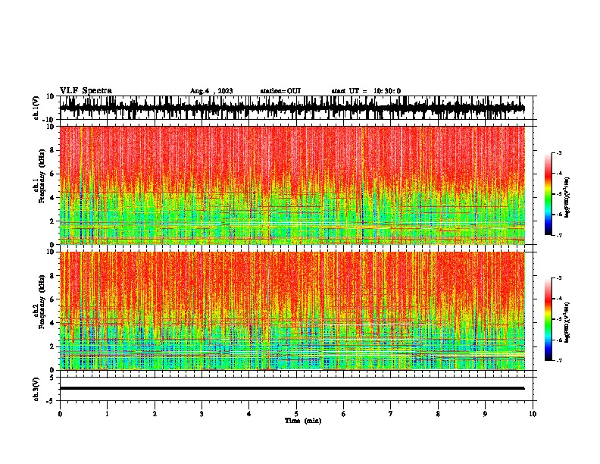The image size is (600, 464).
Task: Click the start UT = 10:30:0 text
Action: pos(366,91)
